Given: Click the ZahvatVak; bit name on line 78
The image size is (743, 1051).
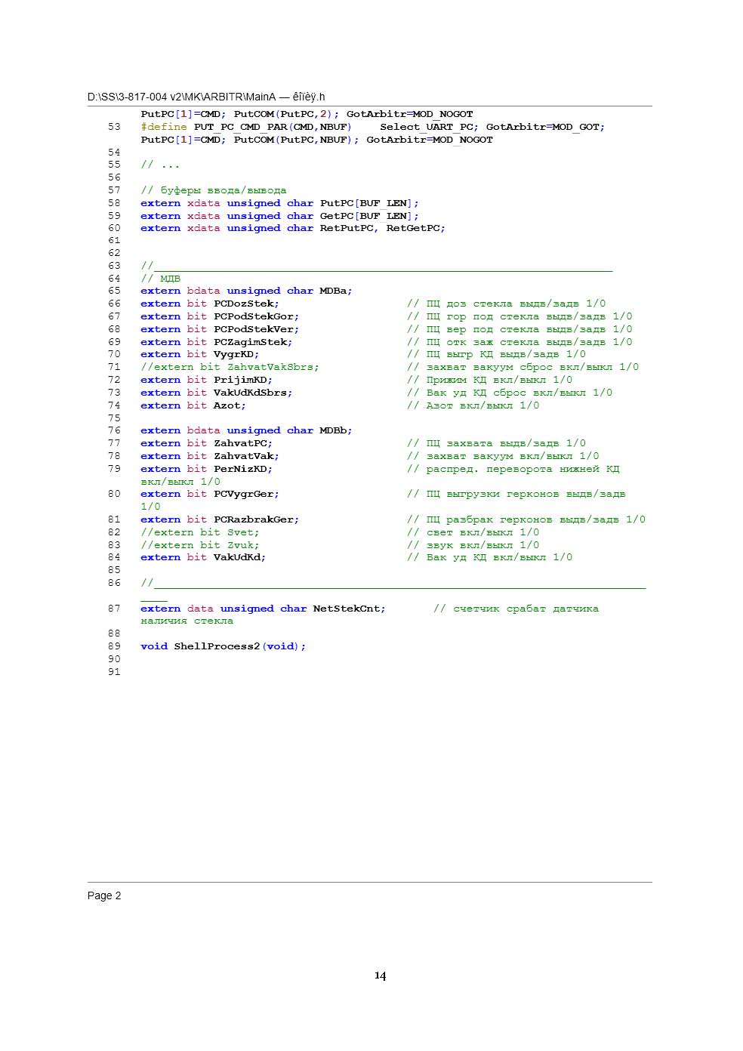Looking at the screenshot, I should pos(246,456).
